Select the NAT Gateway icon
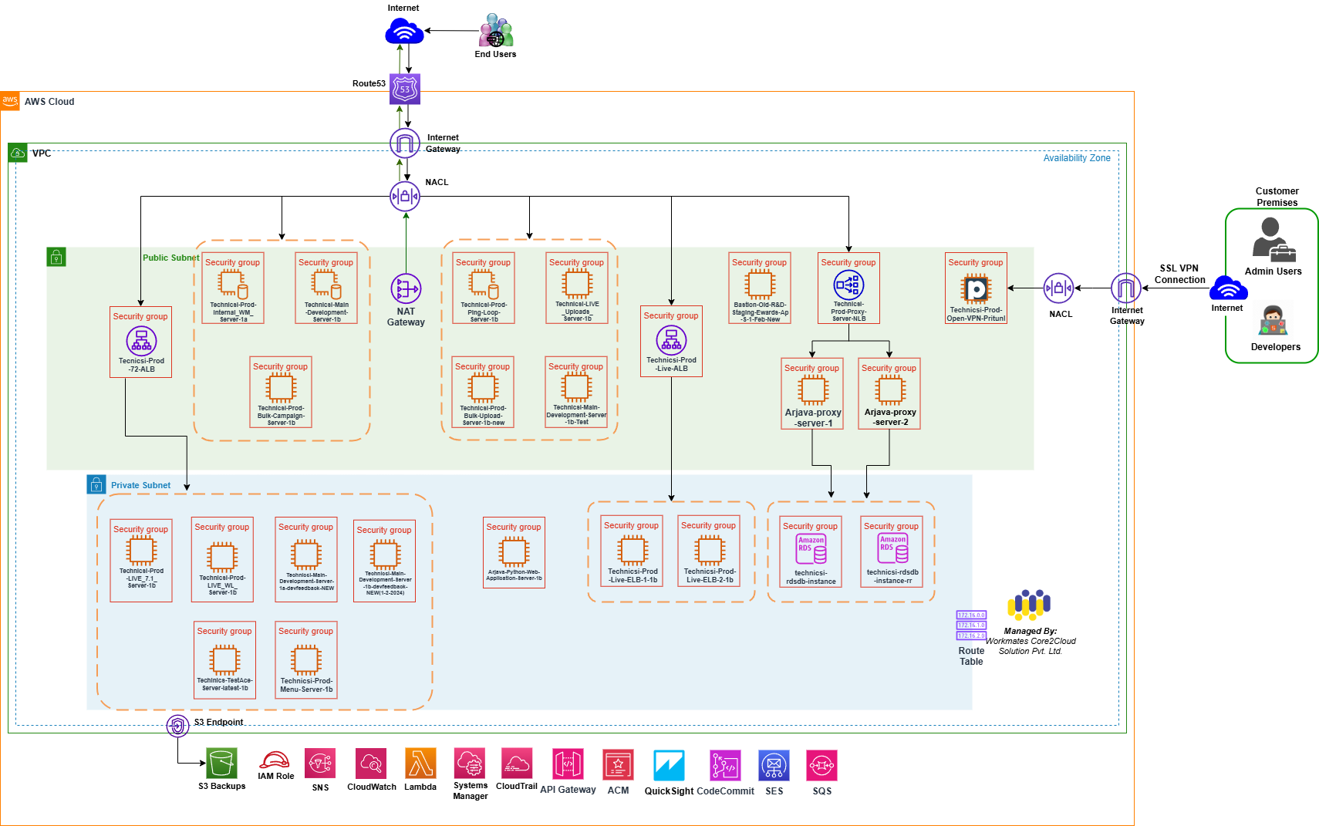This screenshot has width=1319, height=826. 406,291
